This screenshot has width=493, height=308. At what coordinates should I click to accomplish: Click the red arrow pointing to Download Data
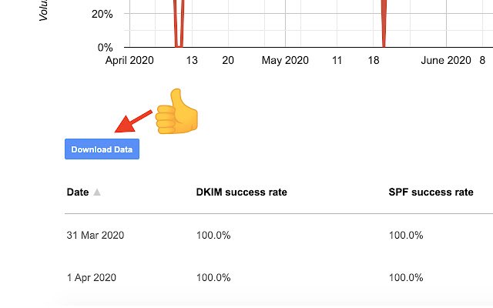(x=132, y=122)
